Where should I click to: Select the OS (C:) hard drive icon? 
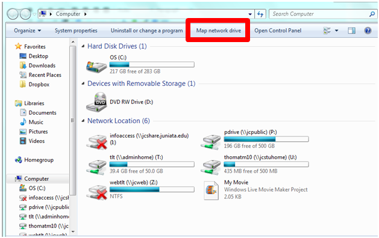(x=96, y=67)
